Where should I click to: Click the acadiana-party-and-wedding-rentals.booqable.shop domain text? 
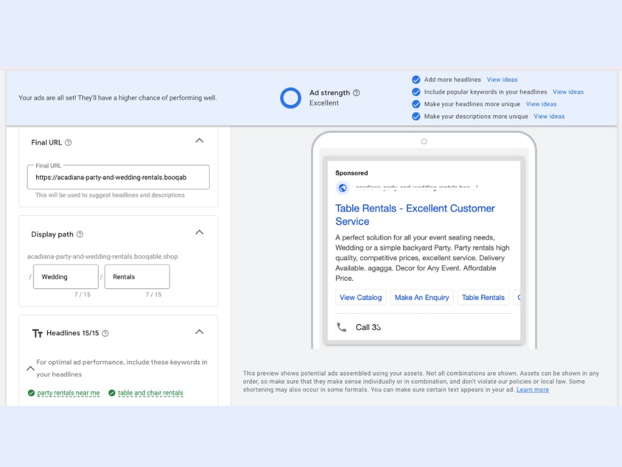[103, 257]
